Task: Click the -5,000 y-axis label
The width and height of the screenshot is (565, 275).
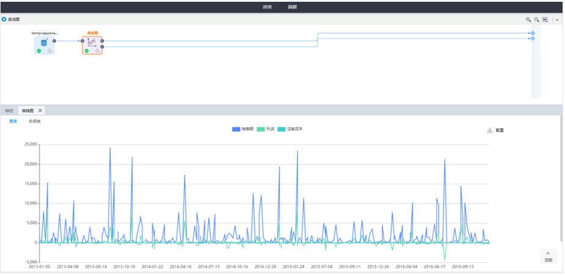Action: coord(31,262)
